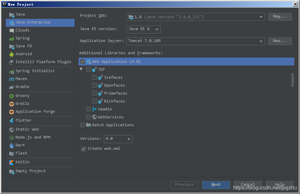Click the Clouds speech-bubble icon
The height and width of the screenshot is (194, 300).
pos(12,30)
